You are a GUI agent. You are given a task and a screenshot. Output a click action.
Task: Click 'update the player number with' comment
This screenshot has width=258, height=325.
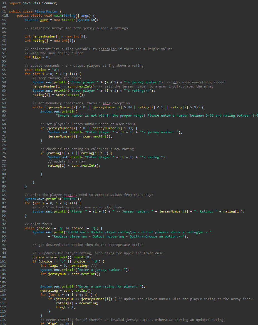pos(185,299)
